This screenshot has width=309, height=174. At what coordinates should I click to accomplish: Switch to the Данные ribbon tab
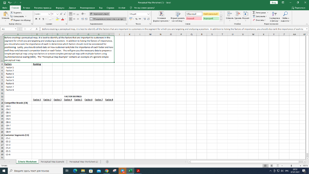[x=72, y=8]
